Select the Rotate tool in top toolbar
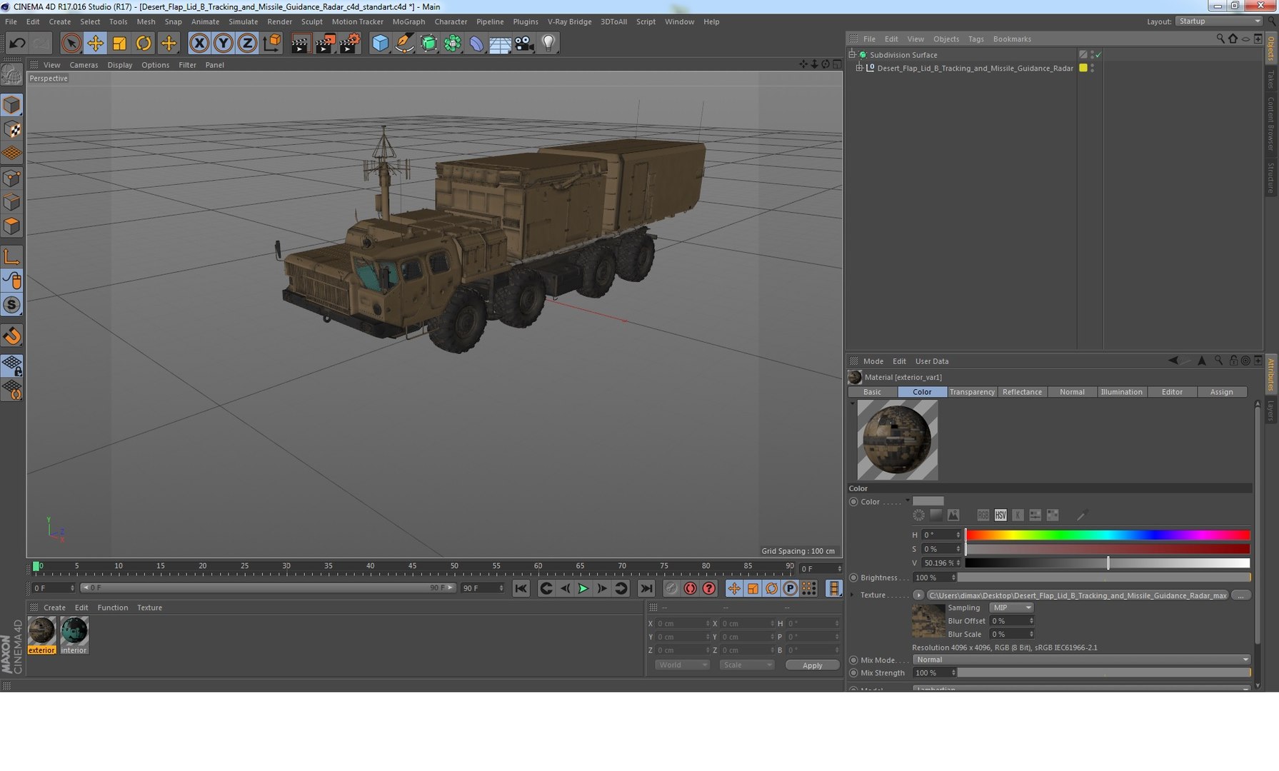The width and height of the screenshot is (1279, 771). tap(144, 44)
